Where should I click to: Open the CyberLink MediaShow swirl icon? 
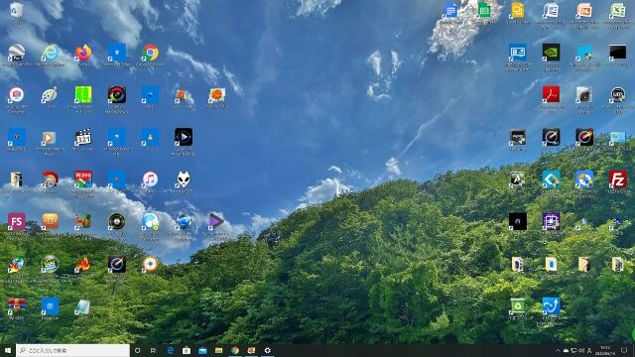click(x=117, y=95)
